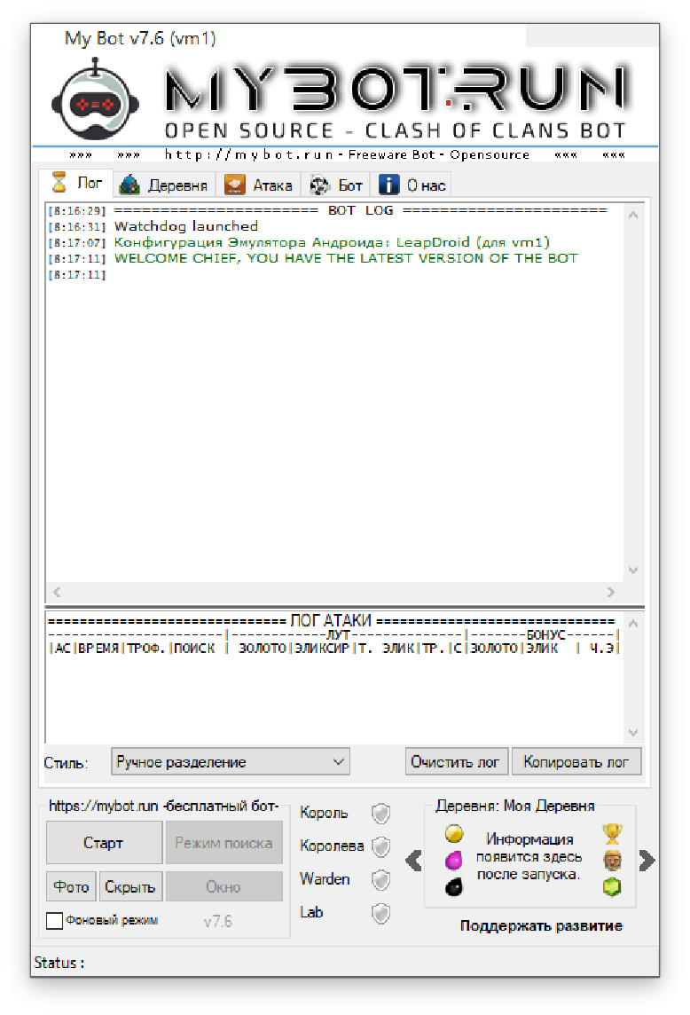
Task: Click the Lab shield status icon
Action: point(381,913)
